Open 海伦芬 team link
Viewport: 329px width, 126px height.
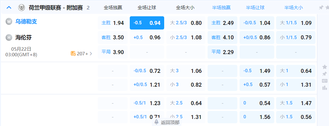(23, 37)
